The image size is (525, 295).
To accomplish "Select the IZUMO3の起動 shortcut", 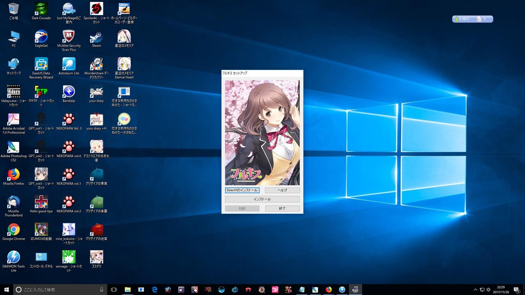I will click(41, 231).
